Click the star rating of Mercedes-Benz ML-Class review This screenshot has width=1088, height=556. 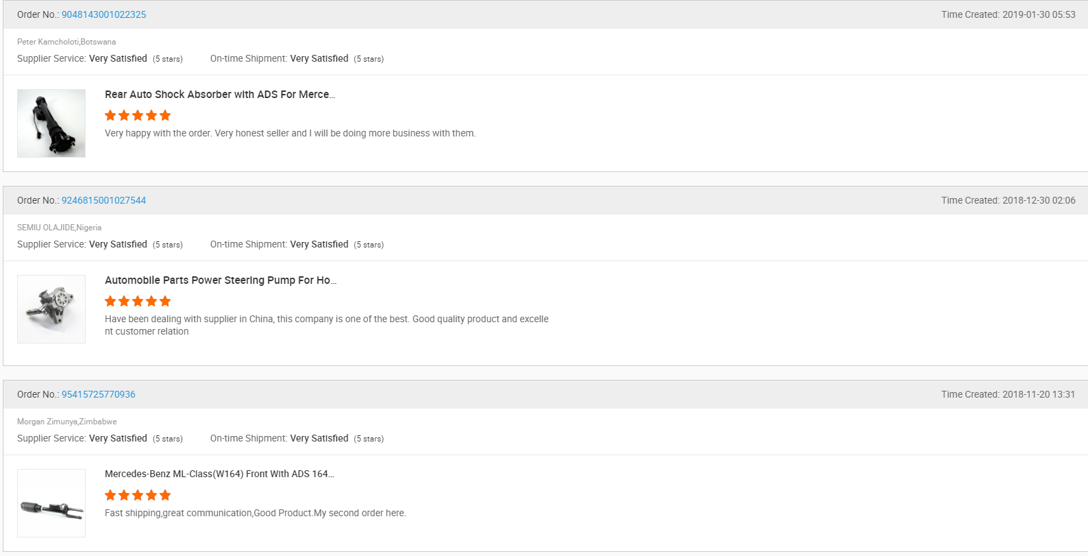(138, 495)
